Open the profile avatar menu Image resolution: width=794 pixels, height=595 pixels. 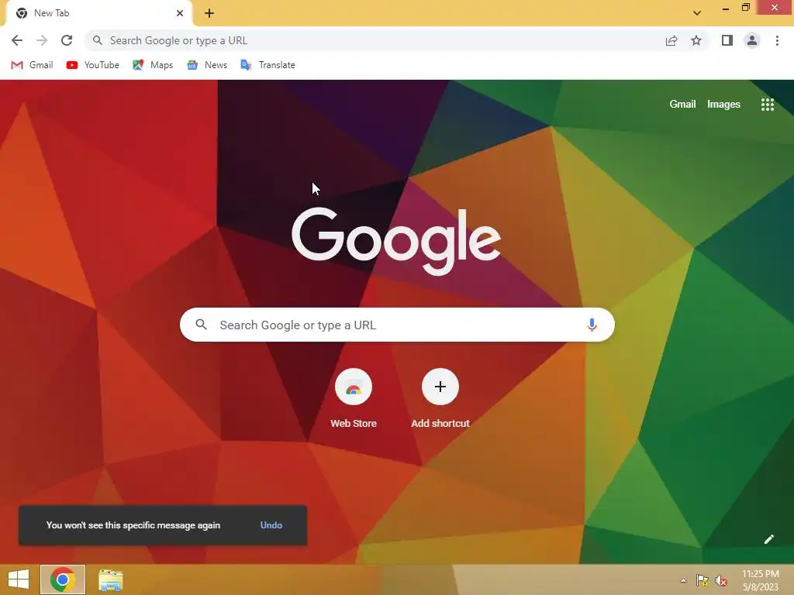[x=752, y=40]
